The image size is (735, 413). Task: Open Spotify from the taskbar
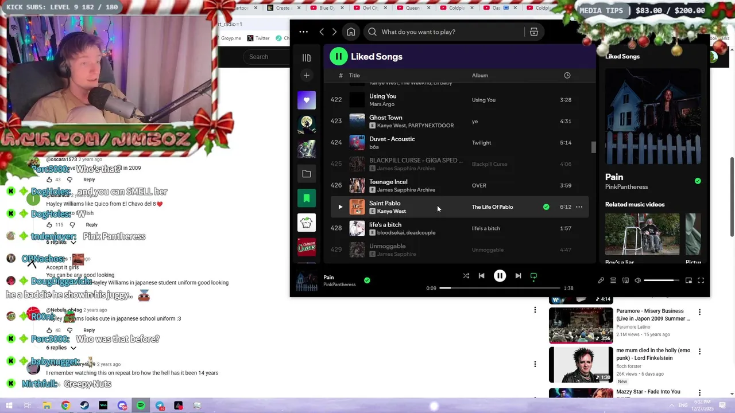click(141, 406)
